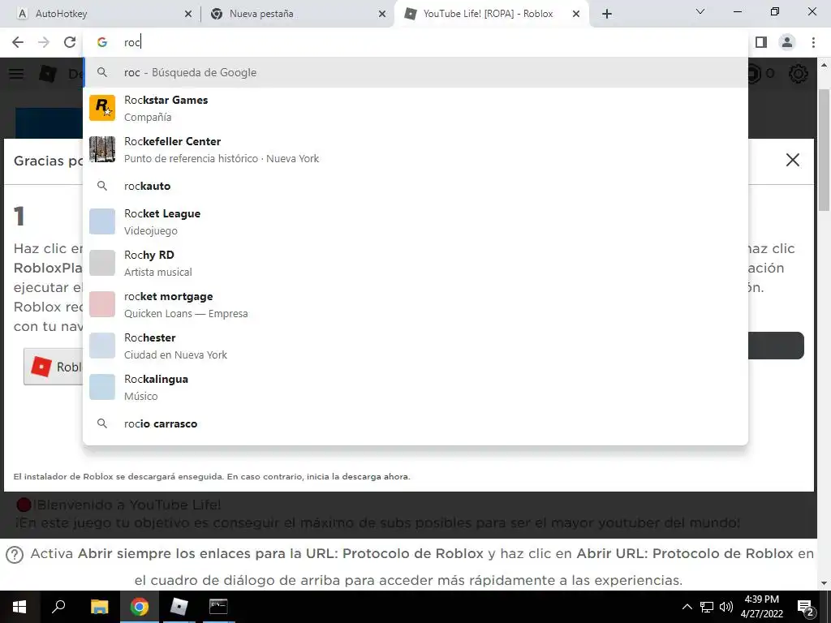Open the tab search chevron
The image size is (831, 623).
[700, 11]
